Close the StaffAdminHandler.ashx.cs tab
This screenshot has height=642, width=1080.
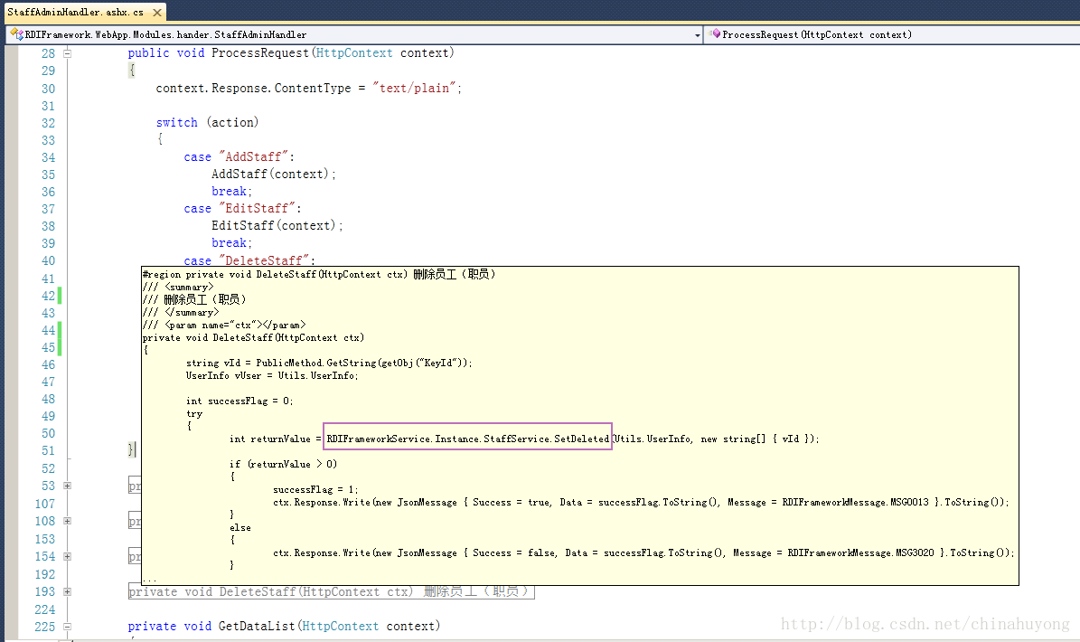(x=157, y=13)
